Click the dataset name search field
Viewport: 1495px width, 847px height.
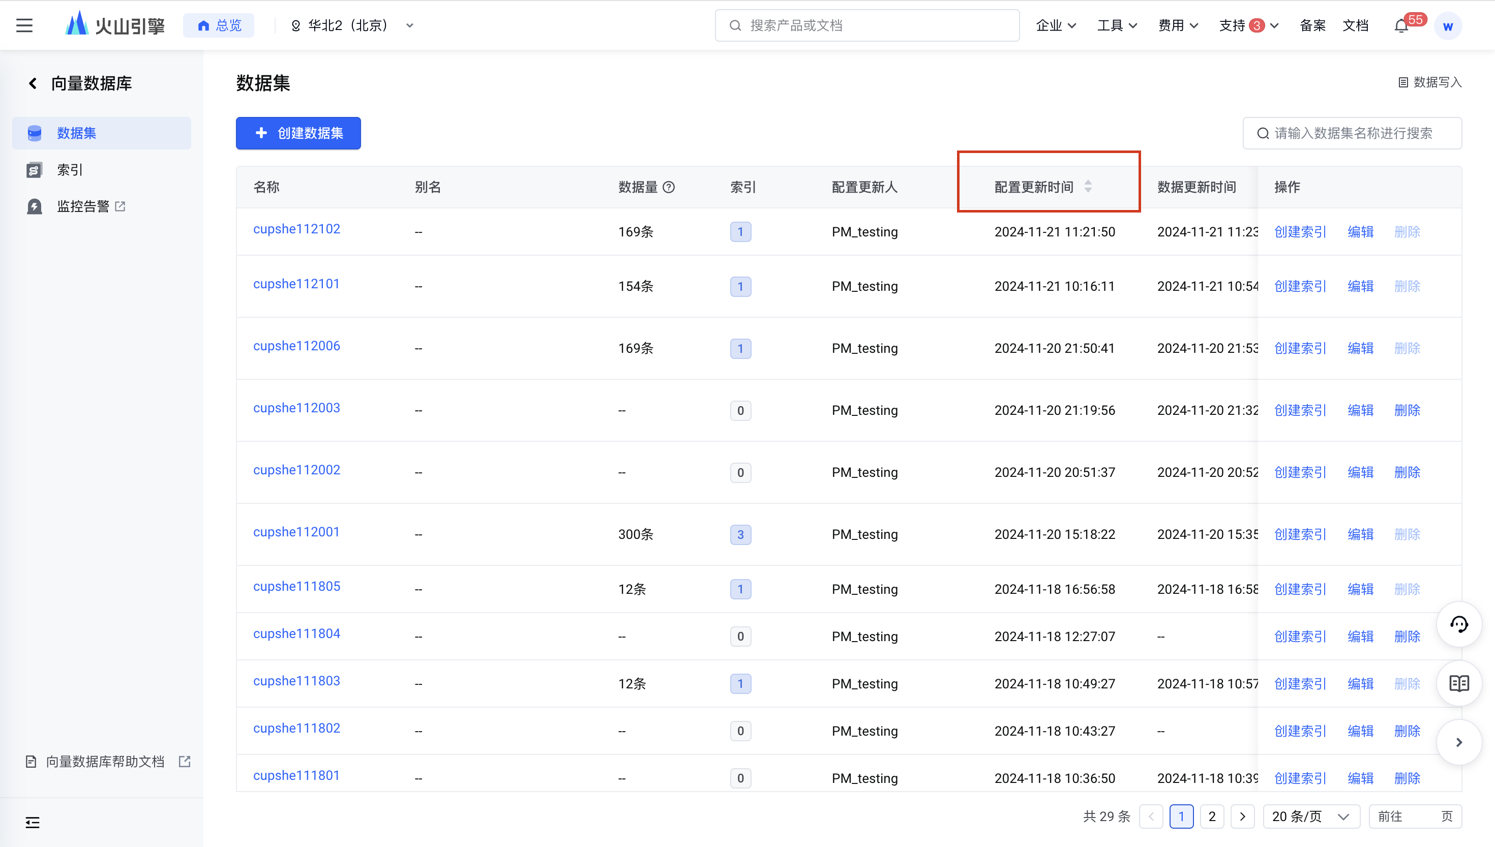[x=1352, y=133]
